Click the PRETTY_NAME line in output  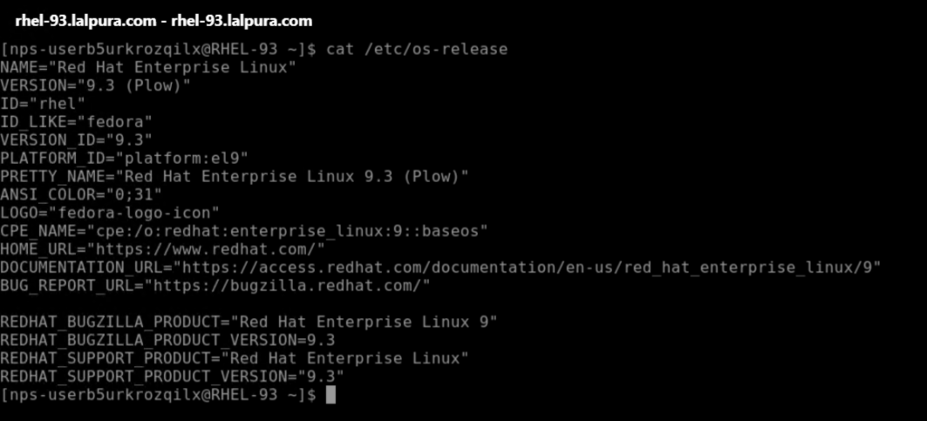pyautogui.click(x=234, y=176)
